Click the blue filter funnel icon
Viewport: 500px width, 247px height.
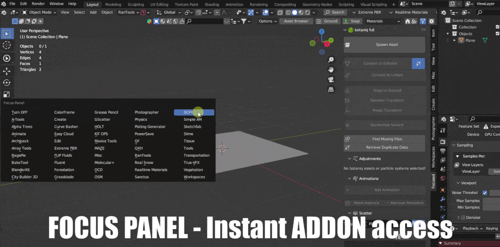(423, 21)
